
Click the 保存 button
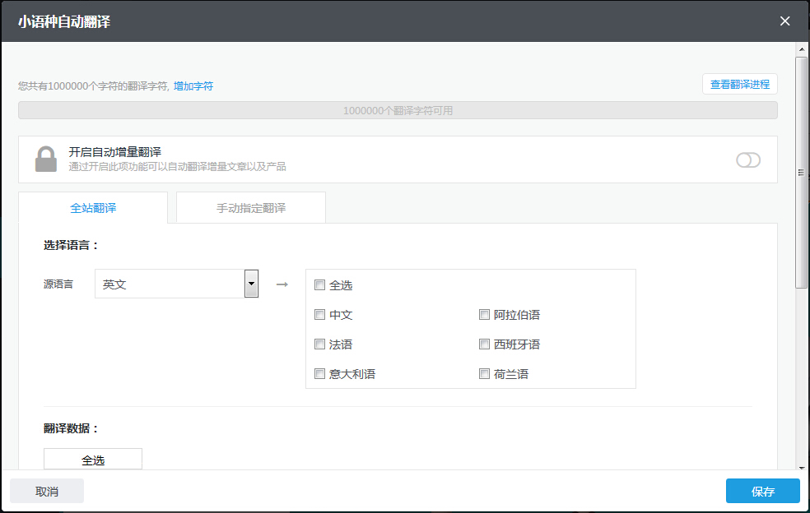(762, 491)
